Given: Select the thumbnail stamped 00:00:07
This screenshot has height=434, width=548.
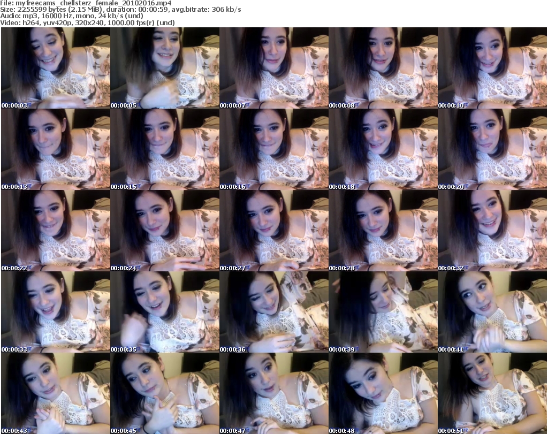Looking at the screenshot, I should tap(273, 68).
